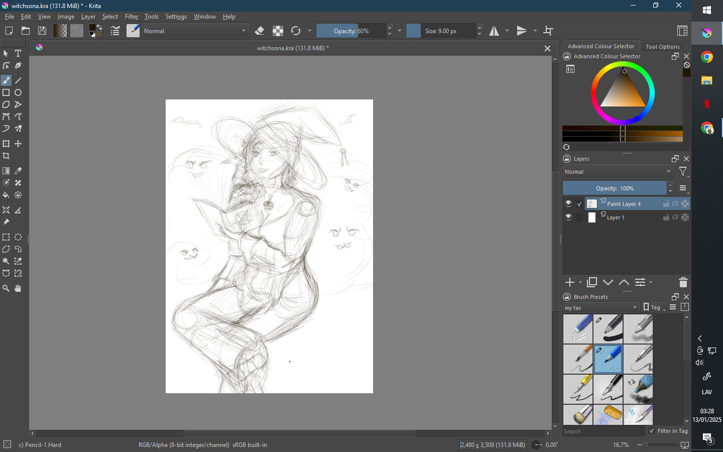723x452 pixels.
Task: Expand the 'my fav' brush tag dropdown
Action: click(601, 308)
